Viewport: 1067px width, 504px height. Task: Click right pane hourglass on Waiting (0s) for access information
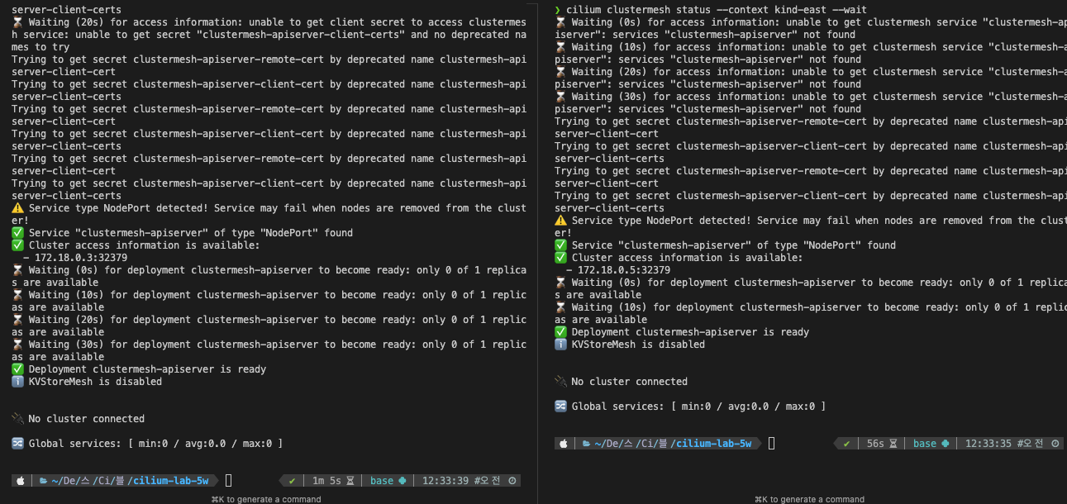coord(560,22)
